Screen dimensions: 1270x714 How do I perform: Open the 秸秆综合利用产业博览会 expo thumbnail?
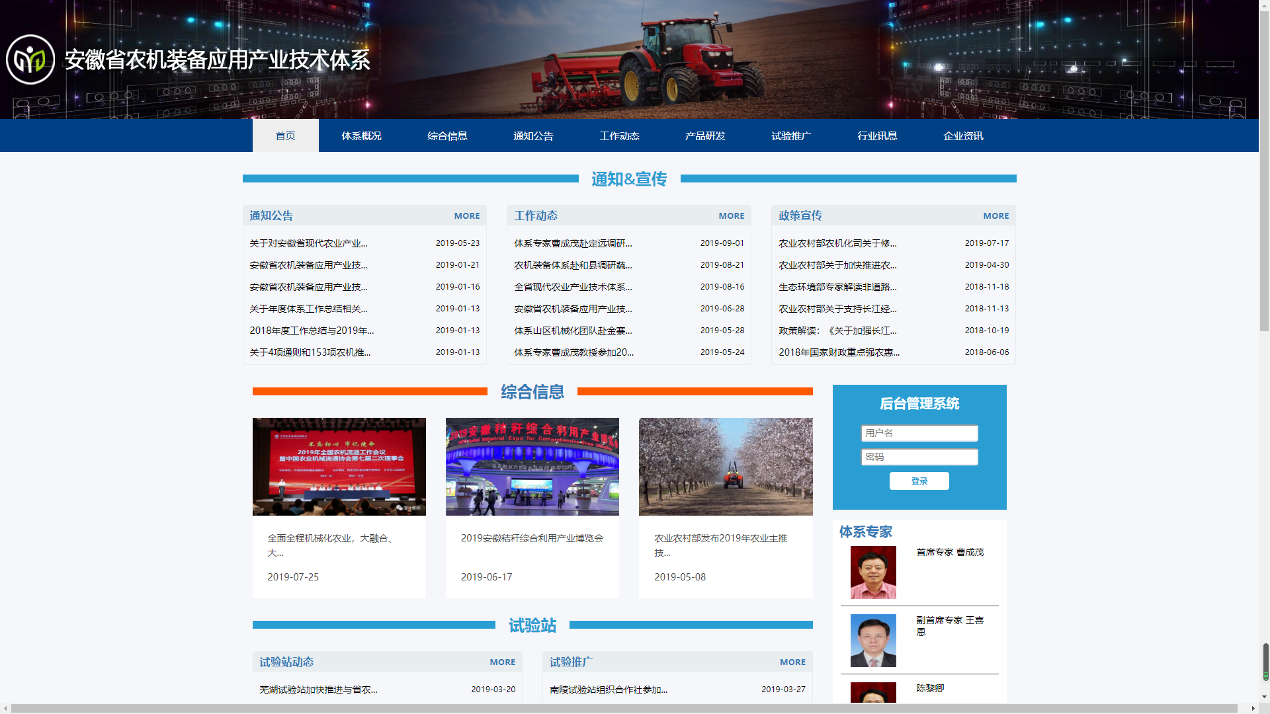point(532,467)
